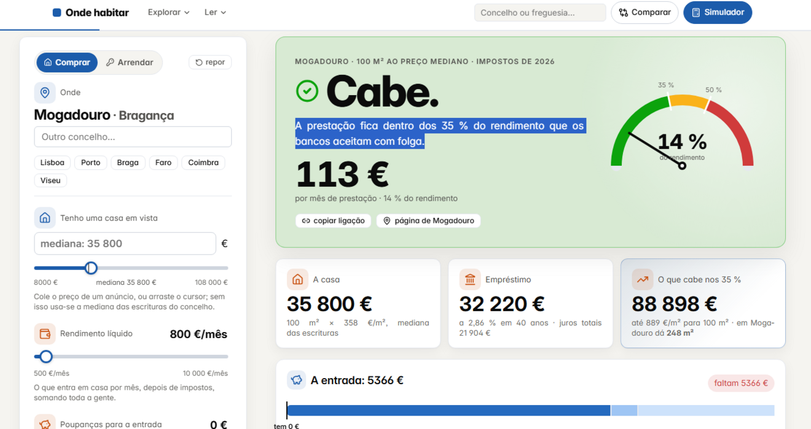Click the faltam 5366 € badge
Screen dimensions: 811x429
(x=741, y=383)
